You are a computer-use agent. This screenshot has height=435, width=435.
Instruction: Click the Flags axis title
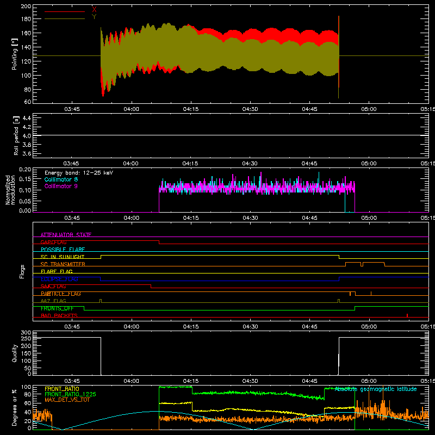(22, 271)
